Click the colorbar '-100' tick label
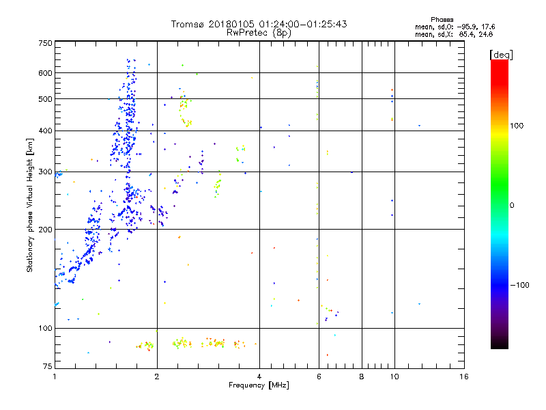Viewport: 546px width, 410px height. tap(519, 285)
